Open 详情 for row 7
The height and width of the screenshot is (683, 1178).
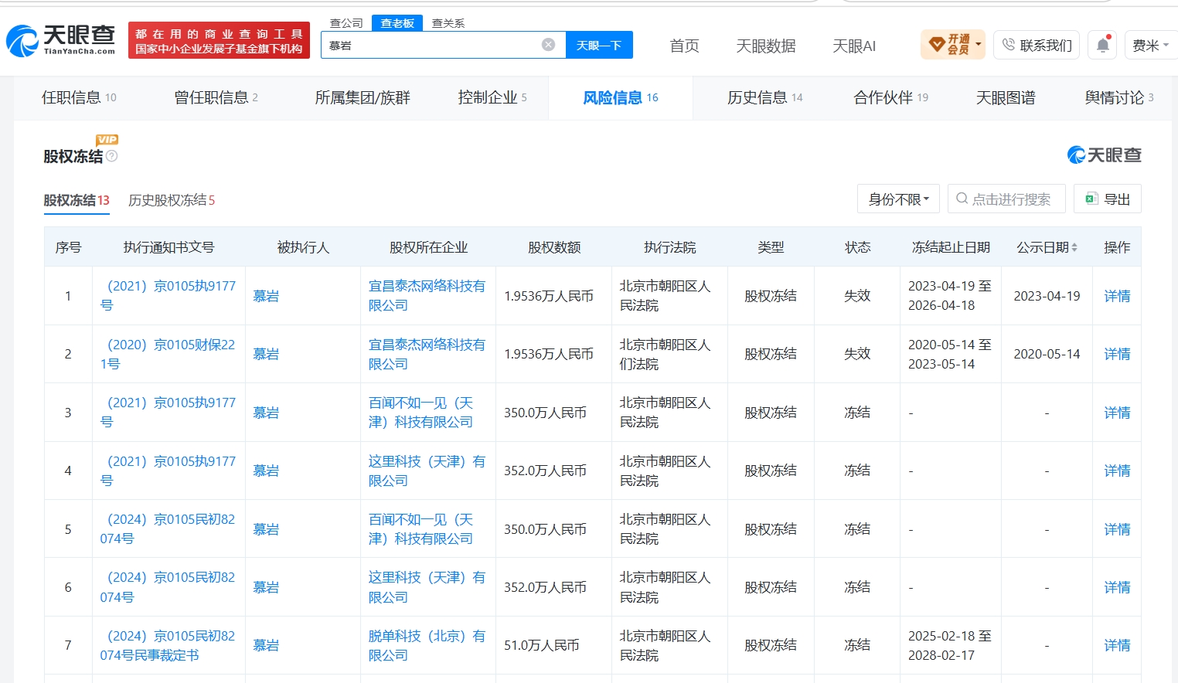(x=1117, y=645)
